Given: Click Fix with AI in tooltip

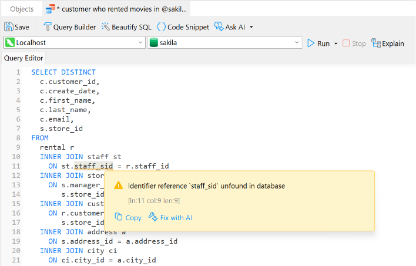Looking at the screenshot, I should [170, 217].
